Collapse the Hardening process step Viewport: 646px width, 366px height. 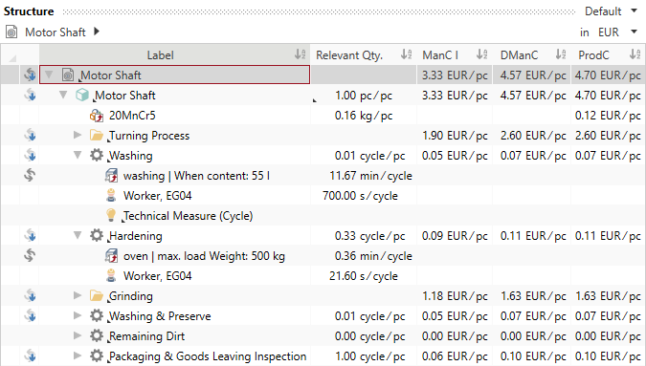[78, 236]
